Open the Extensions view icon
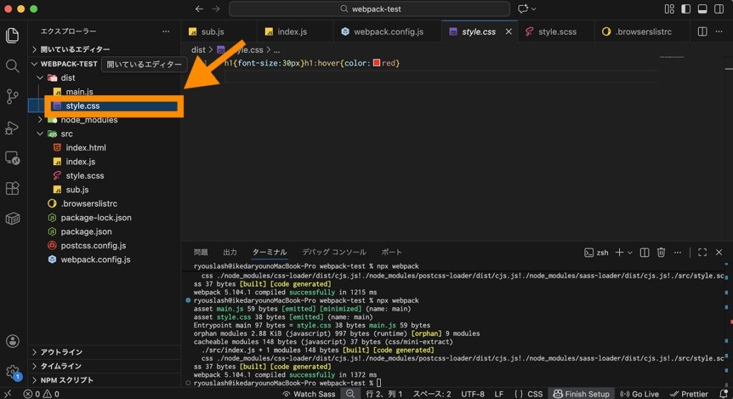This screenshot has width=733, height=399. (x=12, y=188)
